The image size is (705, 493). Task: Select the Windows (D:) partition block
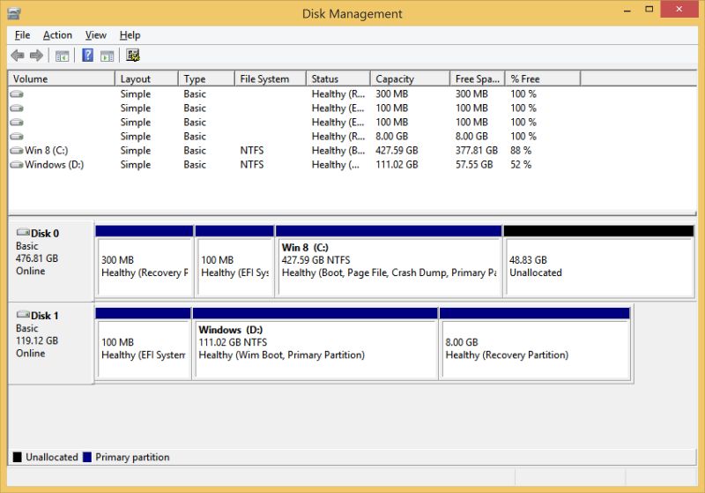pos(315,344)
